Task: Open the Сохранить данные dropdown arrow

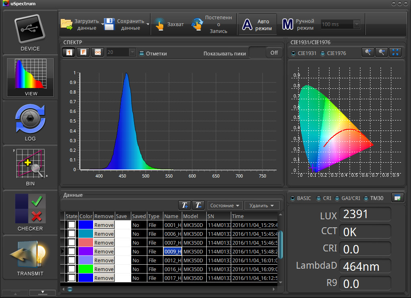Action: [x=148, y=24]
